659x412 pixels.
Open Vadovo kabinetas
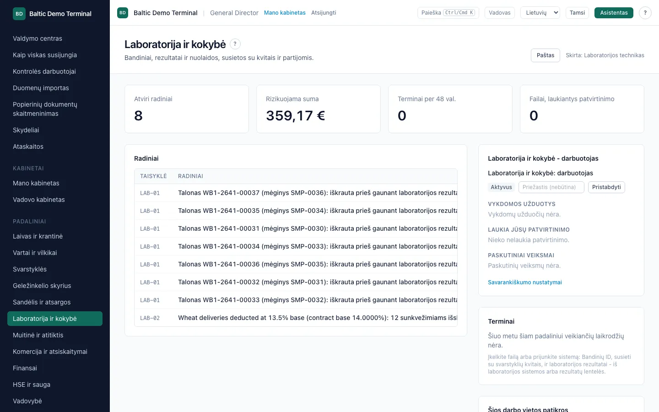pos(55,200)
